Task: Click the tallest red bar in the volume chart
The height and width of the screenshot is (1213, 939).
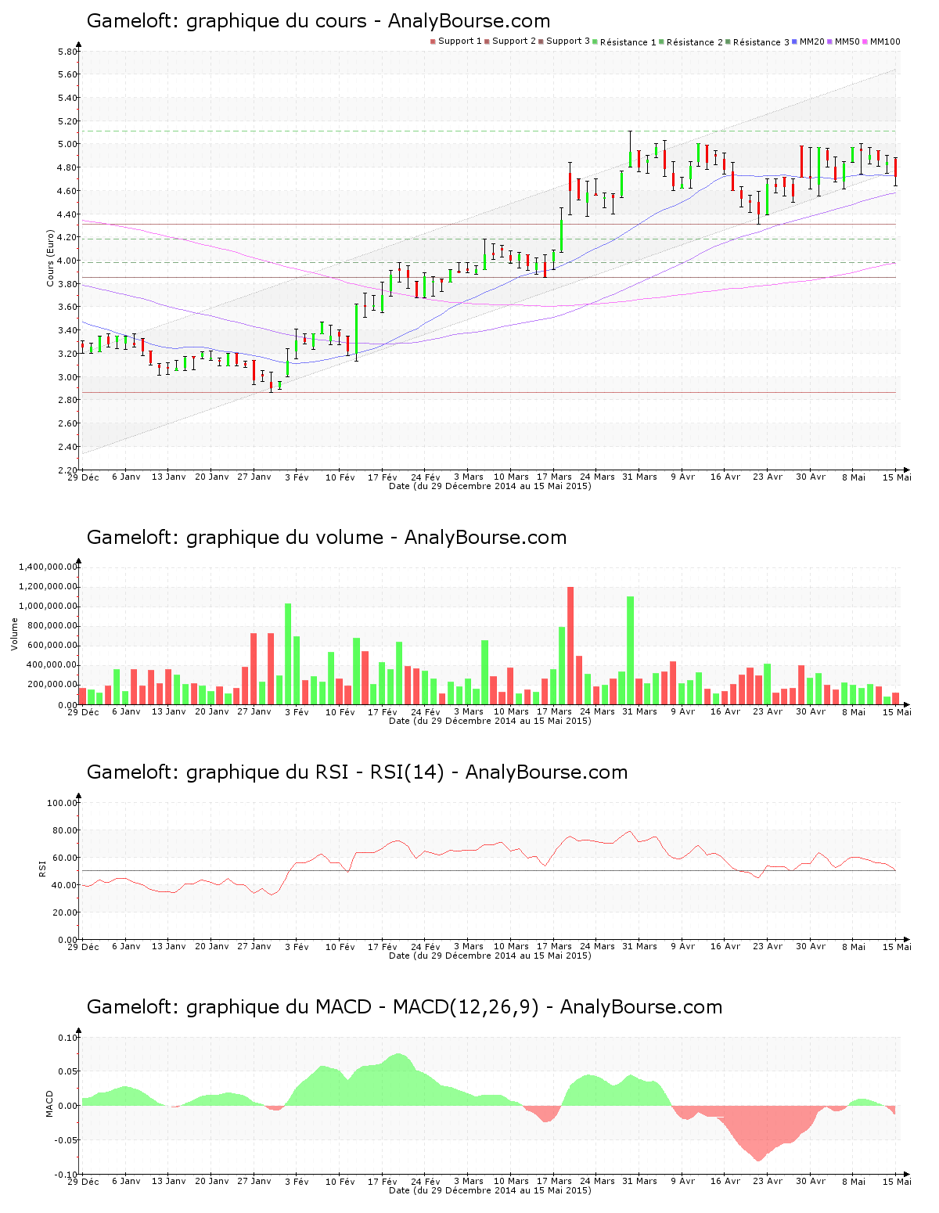Action: [x=570, y=646]
